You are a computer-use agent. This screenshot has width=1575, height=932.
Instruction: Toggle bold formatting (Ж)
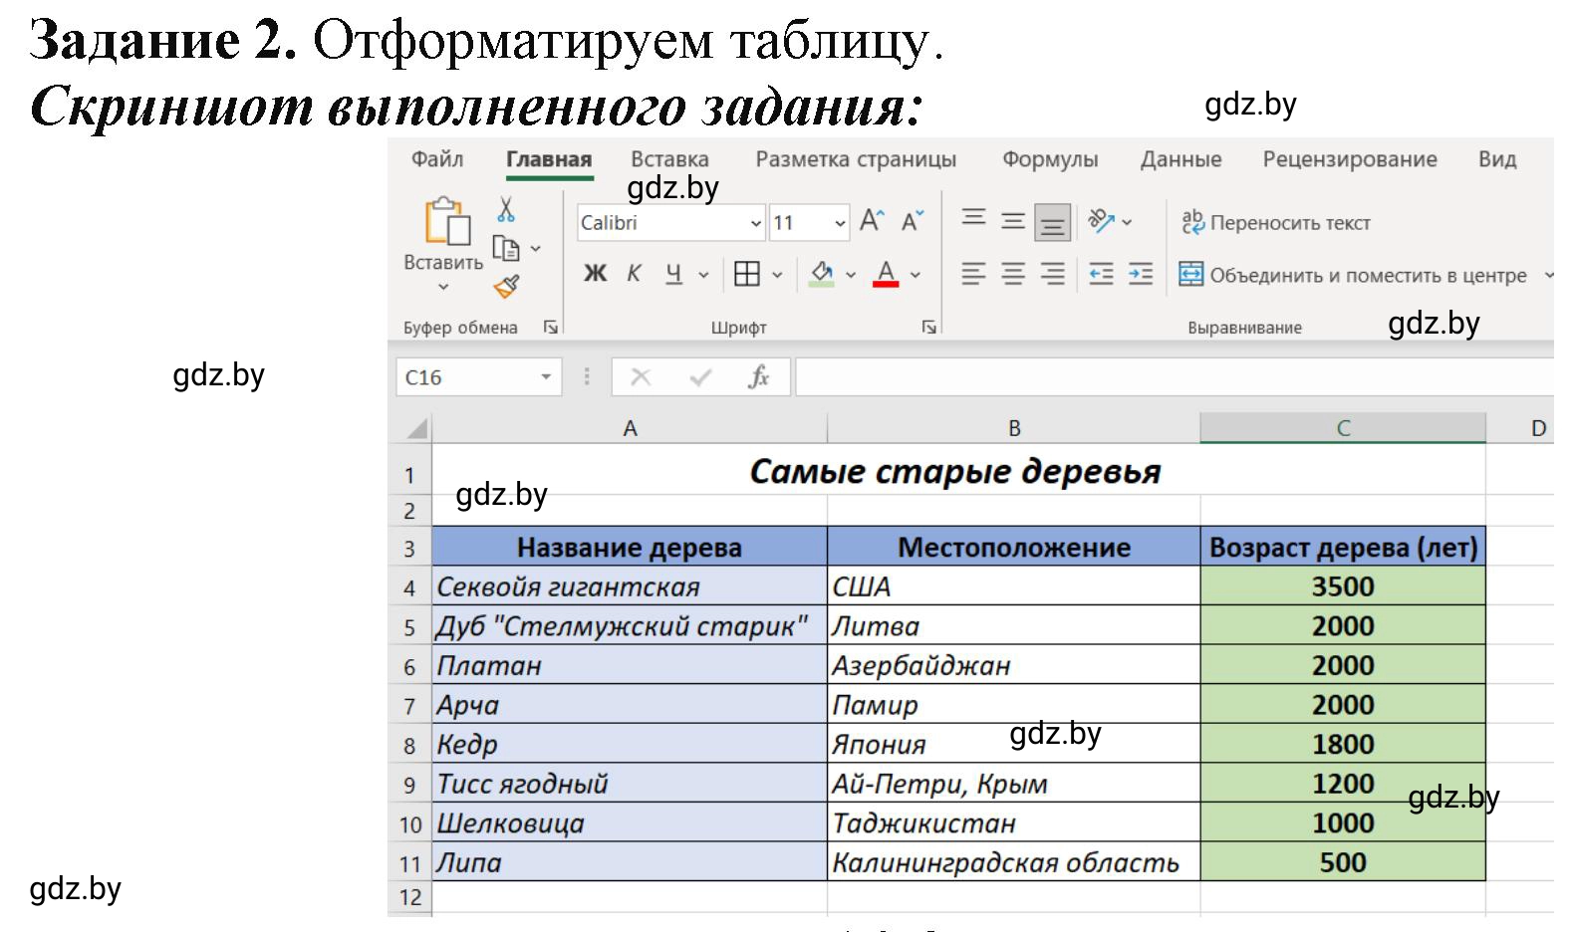pos(595,274)
